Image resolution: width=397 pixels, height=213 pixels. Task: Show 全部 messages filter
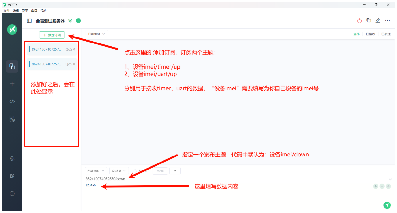[x=356, y=34]
